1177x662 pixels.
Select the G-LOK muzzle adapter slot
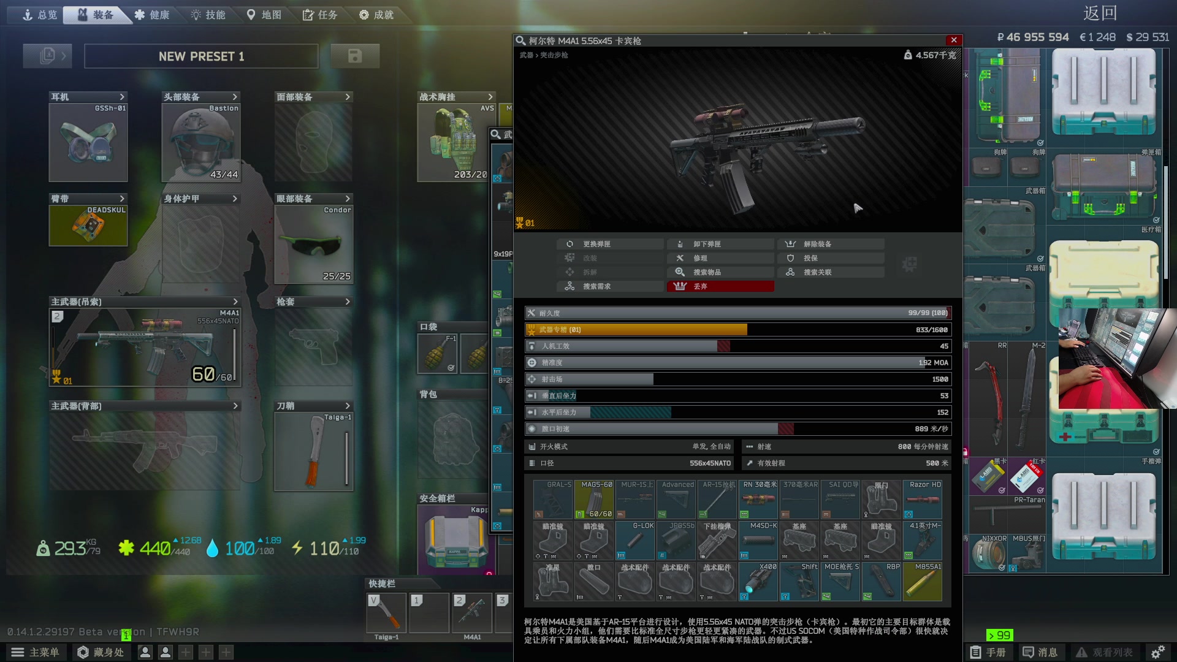pos(635,541)
